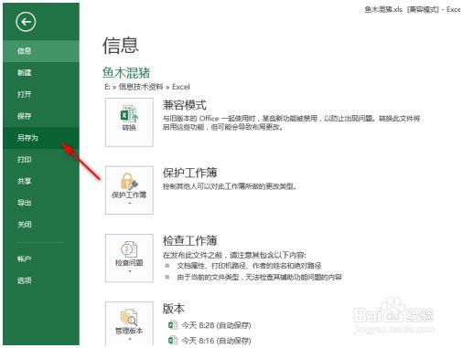463x348 pixels.
Task: Open the 今天 8:28 autosaved version
Action: click(x=210, y=325)
